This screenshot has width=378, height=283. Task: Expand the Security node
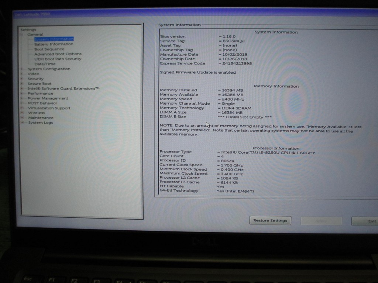(22, 79)
